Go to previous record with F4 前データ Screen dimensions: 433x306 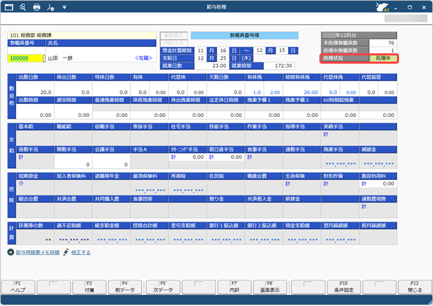click(x=126, y=287)
